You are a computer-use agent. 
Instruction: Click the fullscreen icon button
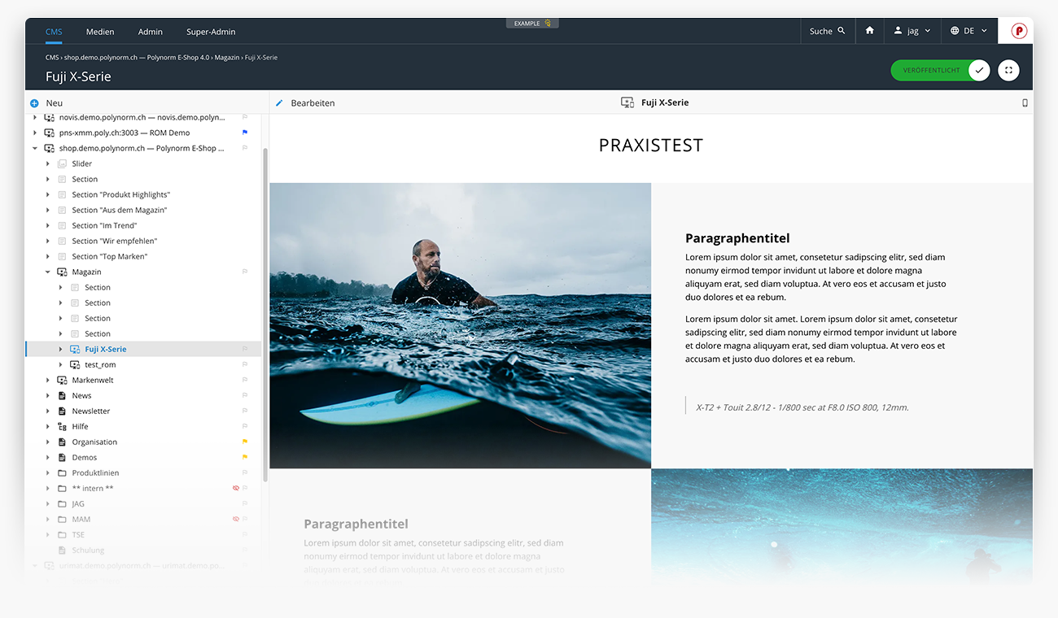(1008, 71)
